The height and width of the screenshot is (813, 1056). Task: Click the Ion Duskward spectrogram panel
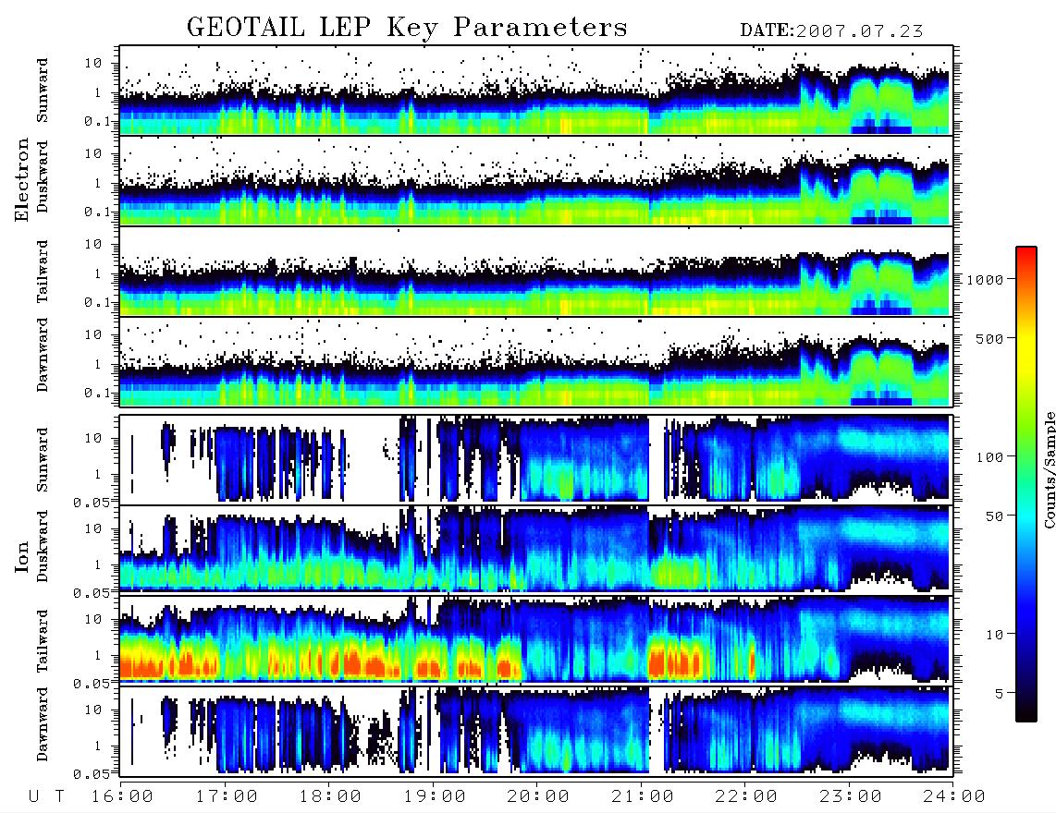(x=536, y=549)
